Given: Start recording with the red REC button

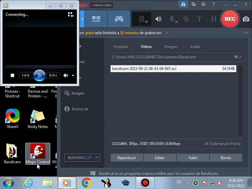Looking at the screenshot, I should coord(230,19).
